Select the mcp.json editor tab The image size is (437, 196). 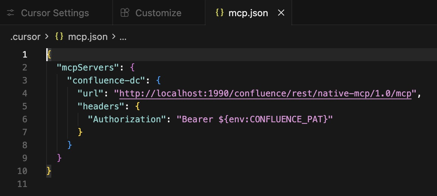click(x=248, y=13)
